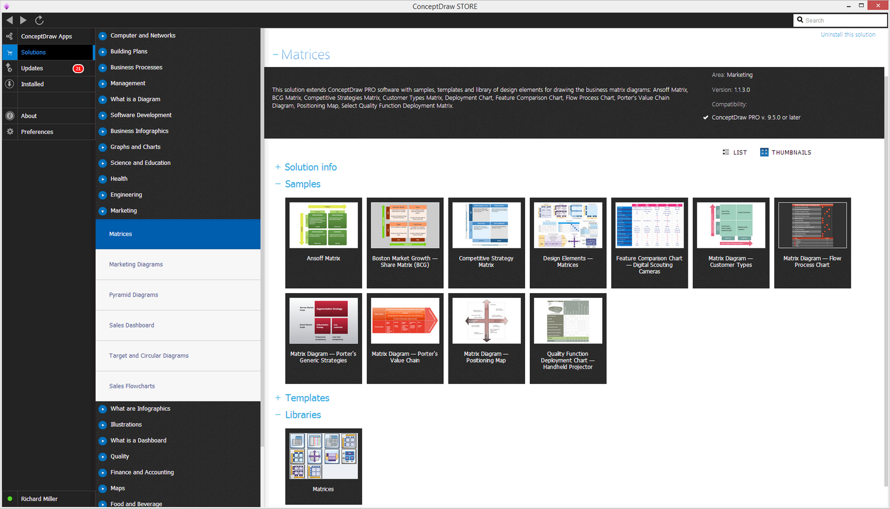Open the Matrices library thumbnail
The image size is (890, 509).
point(323,466)
